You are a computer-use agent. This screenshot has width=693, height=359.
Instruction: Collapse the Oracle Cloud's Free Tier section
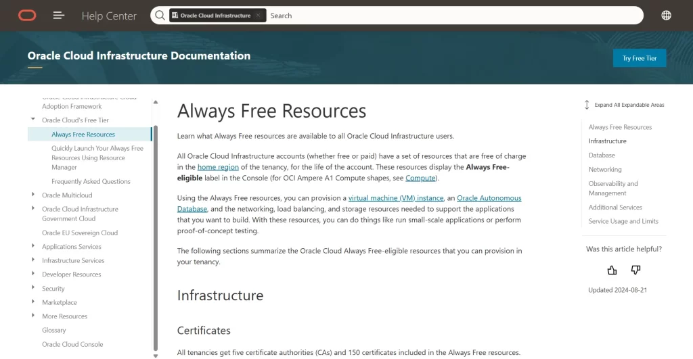(33, 119)
